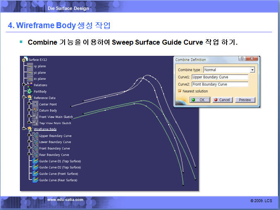Click the help question mark in Combine Definition

point(241,60)
